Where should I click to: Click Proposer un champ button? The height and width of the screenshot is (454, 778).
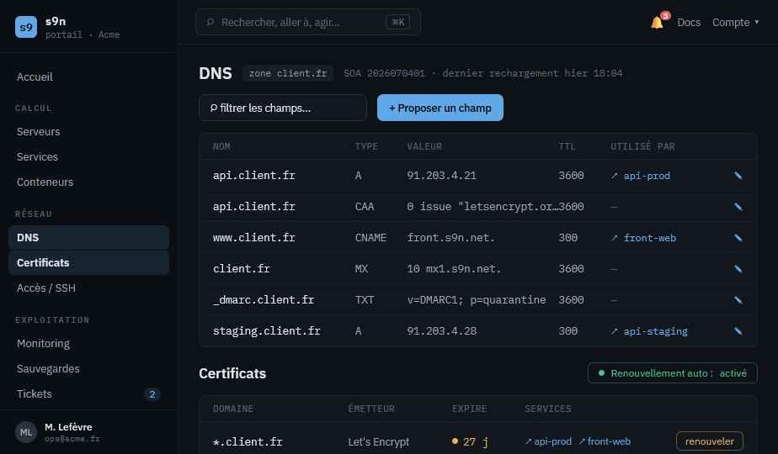(440, 108)
